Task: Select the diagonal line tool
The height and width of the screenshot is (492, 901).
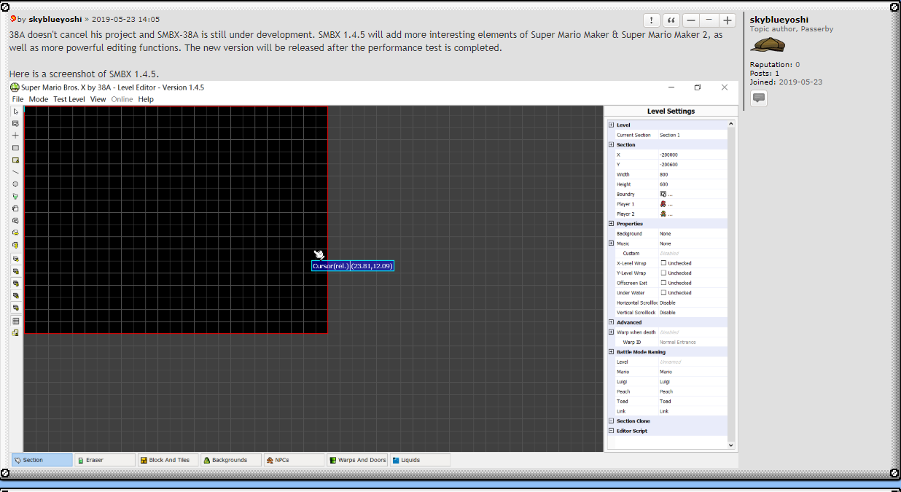Action: coord(16,173)
